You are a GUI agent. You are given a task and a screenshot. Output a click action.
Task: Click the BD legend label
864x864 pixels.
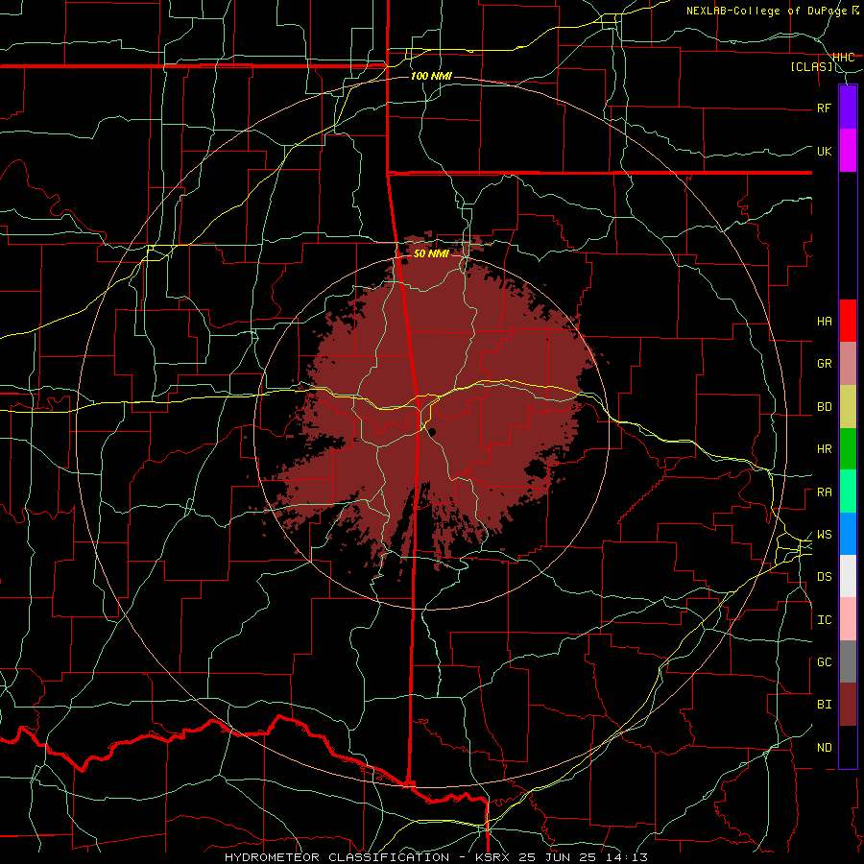(x=824, y=407)
